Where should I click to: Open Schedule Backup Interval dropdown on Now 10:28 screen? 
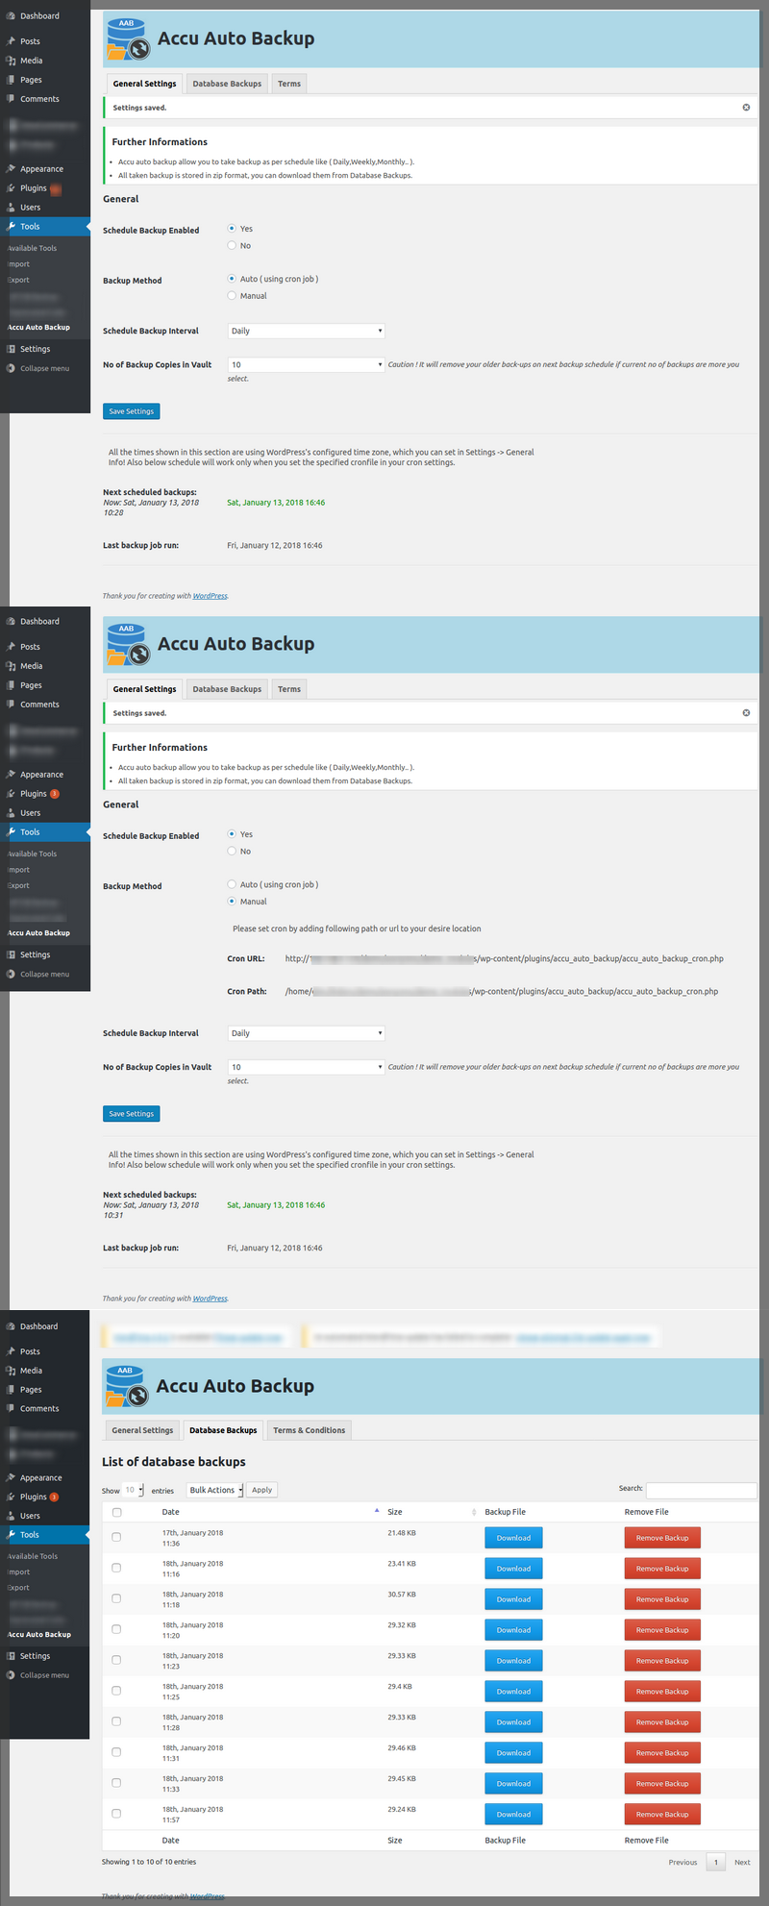coord(306,331)
